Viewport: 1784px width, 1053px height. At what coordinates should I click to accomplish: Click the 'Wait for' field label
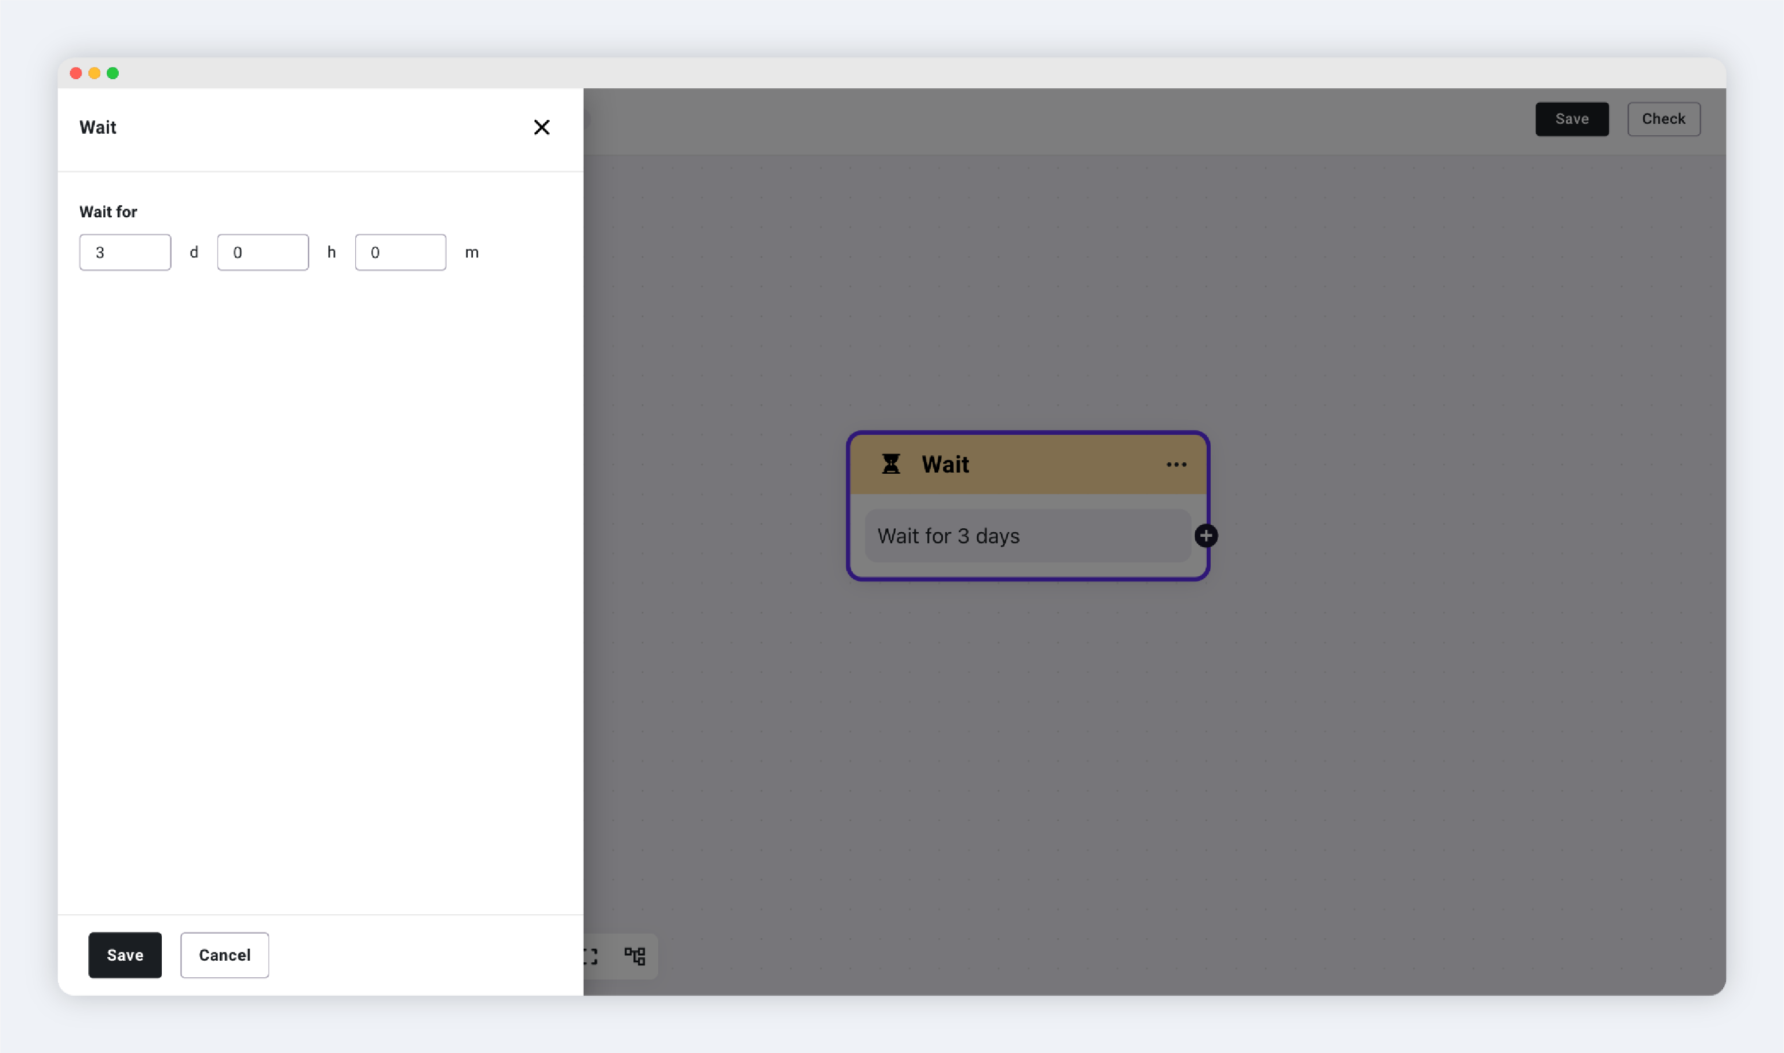click(x=108, y=212)
